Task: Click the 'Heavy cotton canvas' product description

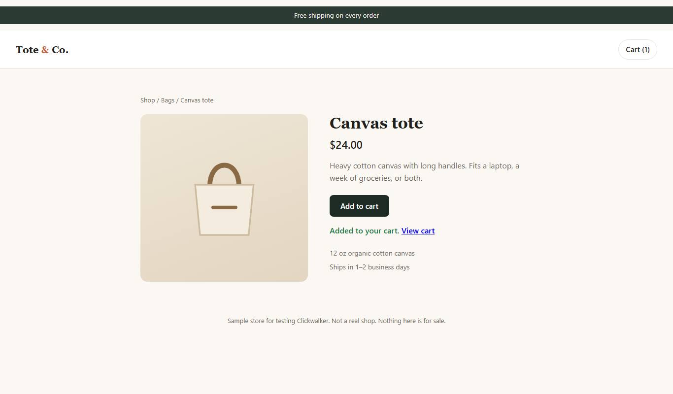Action: (x=425, y=172)
